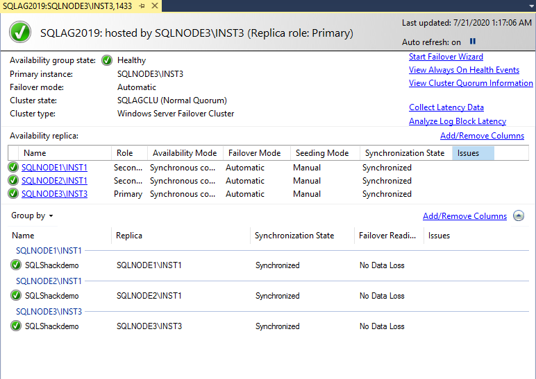Click status icon next to SQLNODE2\INST1 replica link
This screenshot has height=379, width=536.
[x=13, y=181]
